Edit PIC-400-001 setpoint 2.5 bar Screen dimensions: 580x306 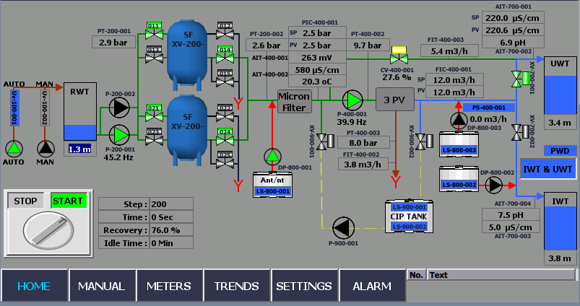coord(317,33)
